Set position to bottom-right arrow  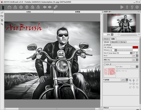[137, 87]
